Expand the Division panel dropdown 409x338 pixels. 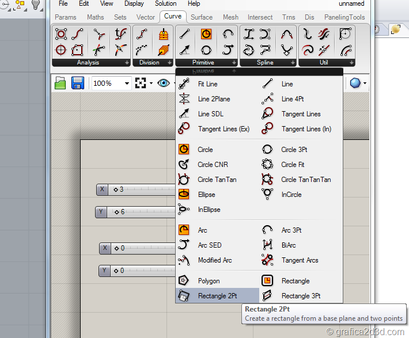[168, 62]
